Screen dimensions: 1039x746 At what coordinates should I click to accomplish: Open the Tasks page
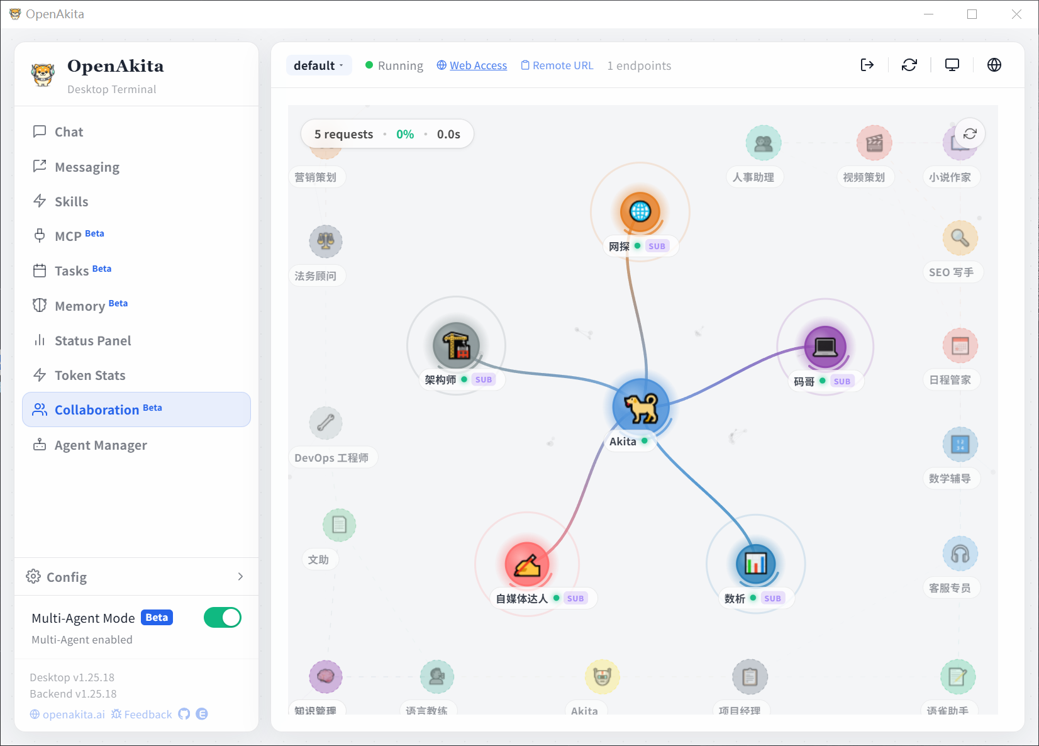point(136,271)
